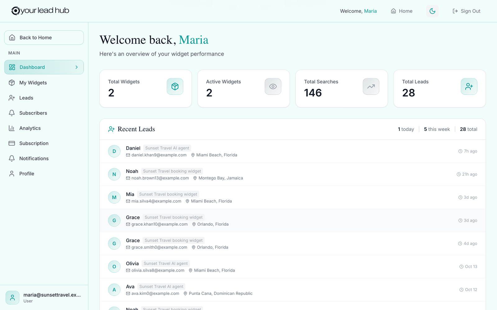Open the Subscription page
This screenshot has width=497, height=310.
pos(44,144)
